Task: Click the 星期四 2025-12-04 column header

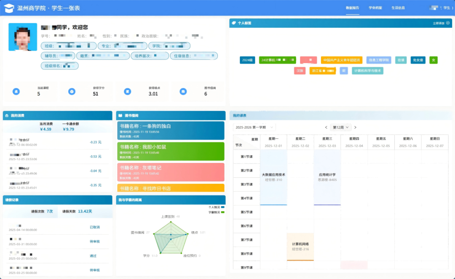Action: (x=354, y=142)
